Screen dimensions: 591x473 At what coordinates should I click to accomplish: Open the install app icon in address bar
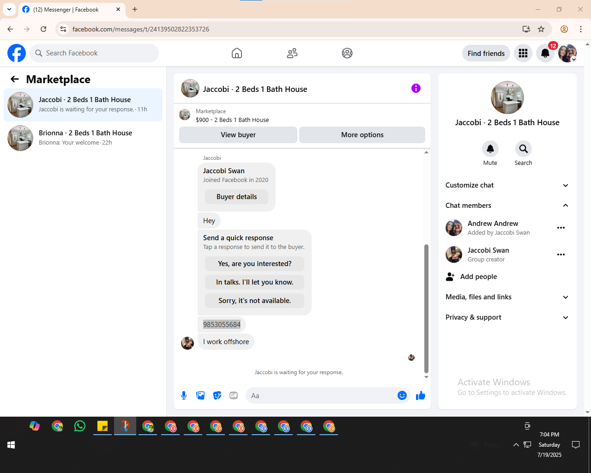coord(526,29)
